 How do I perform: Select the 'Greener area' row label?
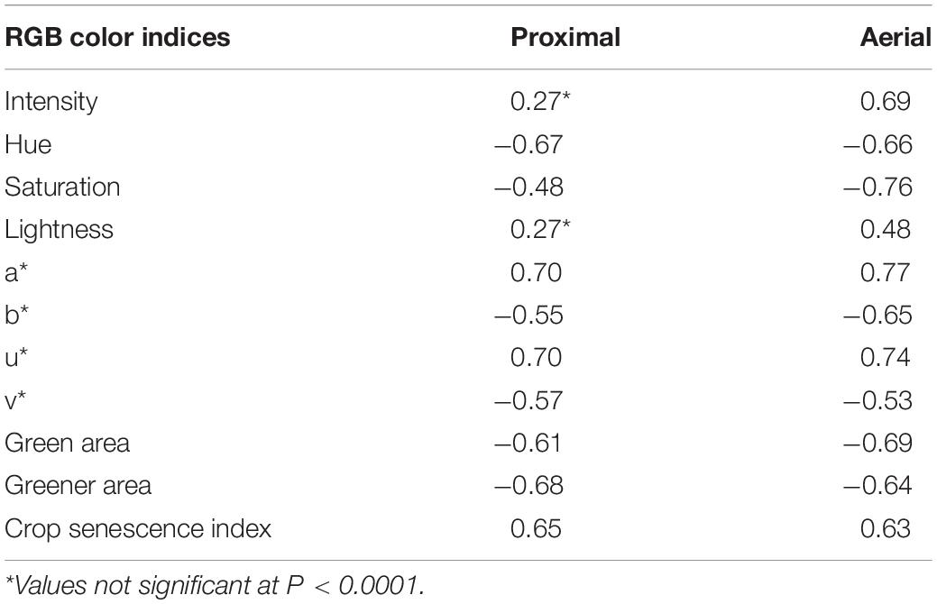[x=78, y=486]
